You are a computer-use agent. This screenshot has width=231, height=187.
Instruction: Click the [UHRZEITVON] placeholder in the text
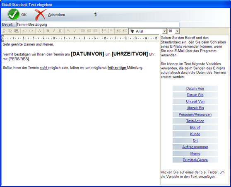(x=130, y=54)
